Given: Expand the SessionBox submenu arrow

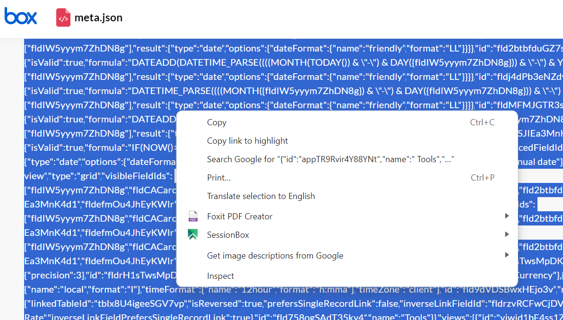Looking at the screenshot, I should tap(507, 234).
